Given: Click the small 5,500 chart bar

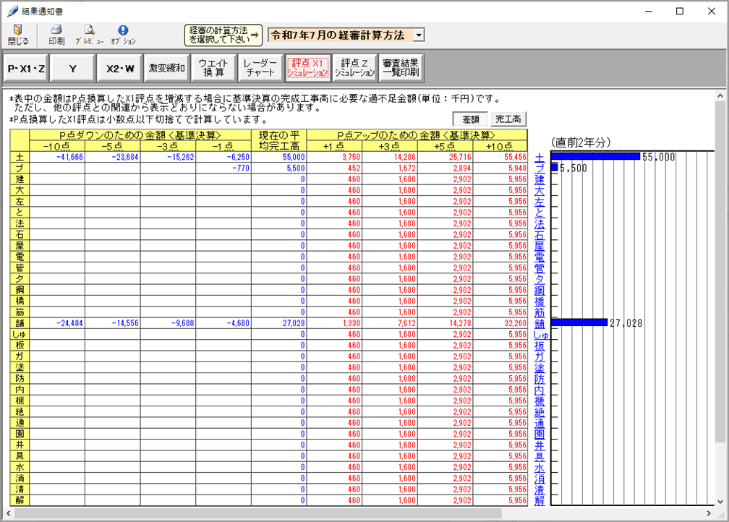Looking at the screenshot, I should tap(554, 167).
